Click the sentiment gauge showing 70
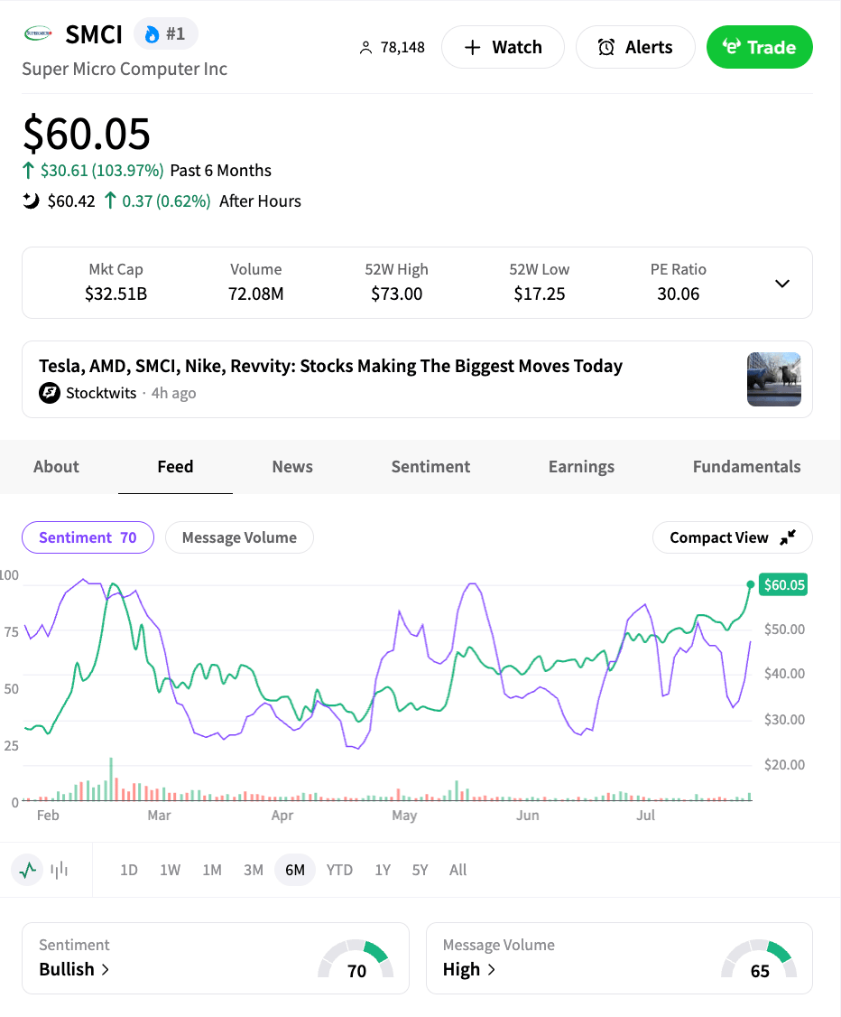 (356, 959)
